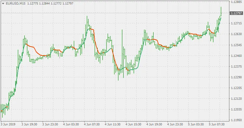Screen dimensions: 244x128
Task: Click time axis label 3 Jun 23:30
Action: coord(50,124)
